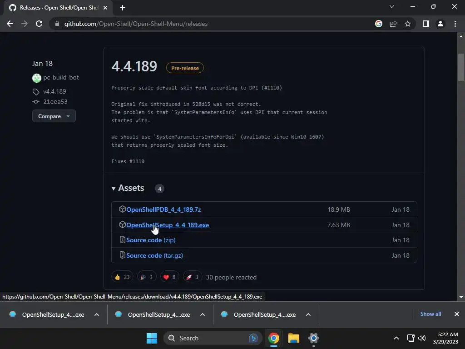This screenshot has width=465, height=349.
Task: Open the v4.4.189 tag link
Action: pyautogui.click(x=54, y=91)
